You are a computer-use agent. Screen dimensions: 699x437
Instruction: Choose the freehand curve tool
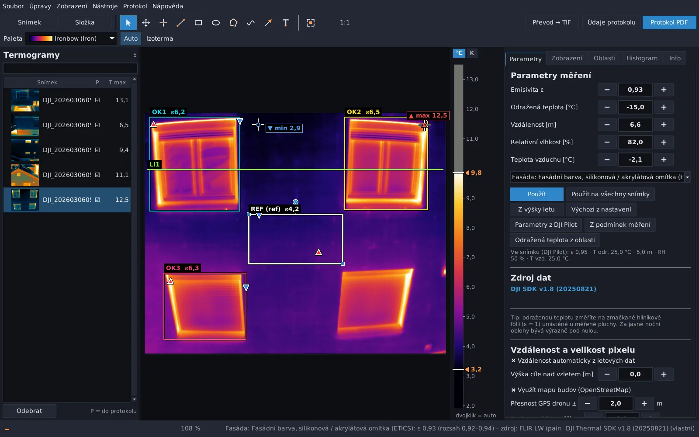(x=251, y=23)
